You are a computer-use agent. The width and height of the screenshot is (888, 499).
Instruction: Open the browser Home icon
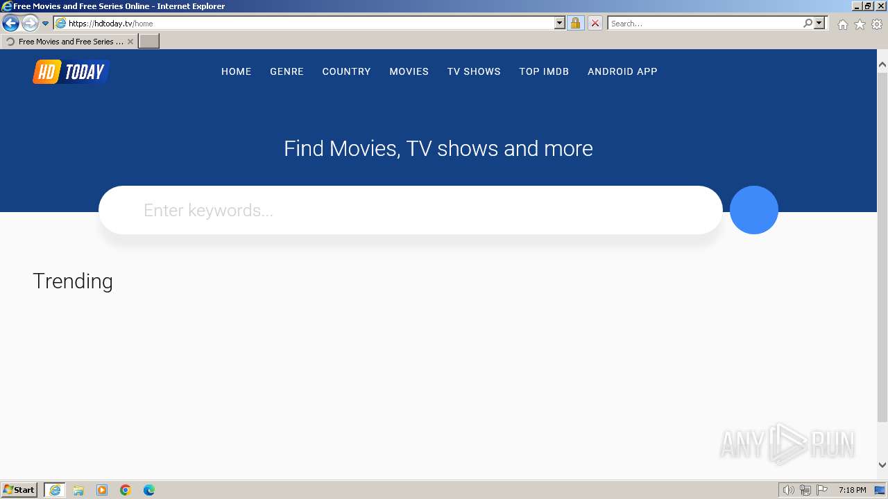tap(842, 24)
